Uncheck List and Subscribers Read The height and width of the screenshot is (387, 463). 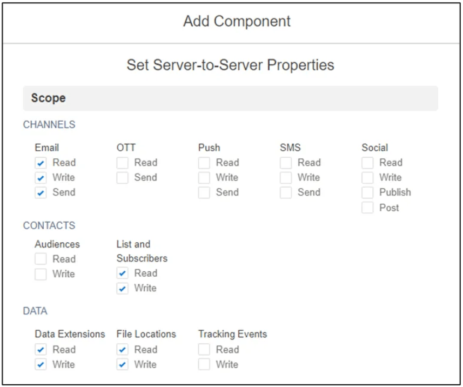pos(123,273)
